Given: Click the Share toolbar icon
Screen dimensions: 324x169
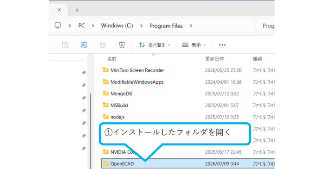Looking at the screenshot, I should (103, 45).
